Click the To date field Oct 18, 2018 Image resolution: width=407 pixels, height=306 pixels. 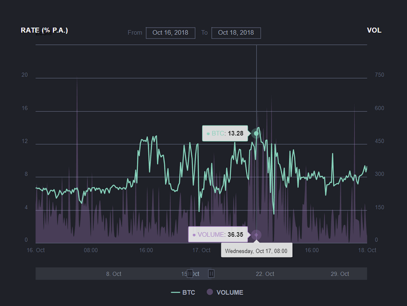[x=236, y=33]
